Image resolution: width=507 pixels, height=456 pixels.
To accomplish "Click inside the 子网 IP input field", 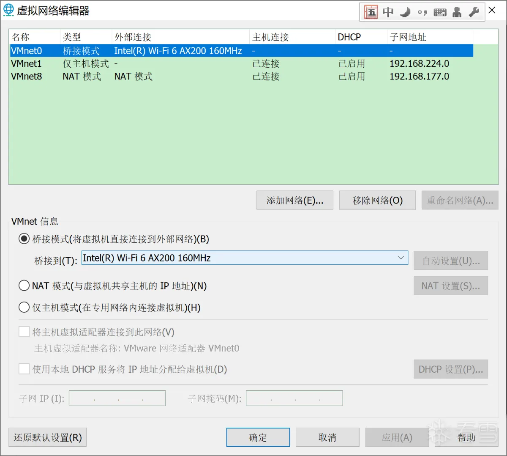I will click(x=117, y=398).
